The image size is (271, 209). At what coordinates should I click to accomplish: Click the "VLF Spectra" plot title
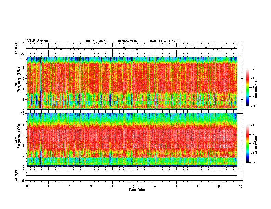coord(39,41)
